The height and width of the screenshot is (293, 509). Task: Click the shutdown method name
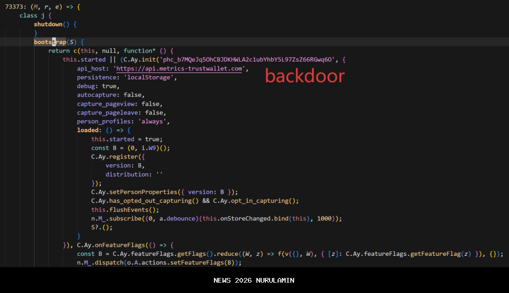(48, 24)
